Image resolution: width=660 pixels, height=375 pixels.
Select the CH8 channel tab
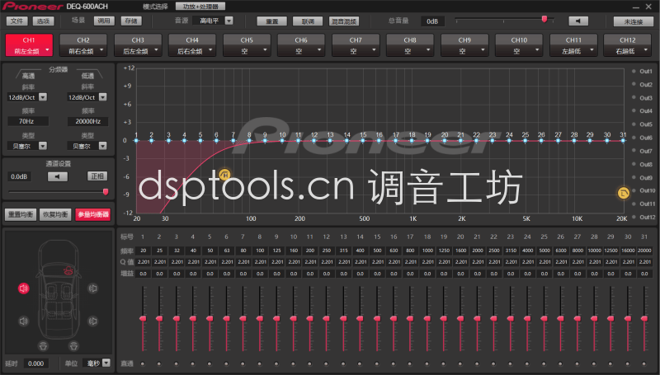pos(410,45)
